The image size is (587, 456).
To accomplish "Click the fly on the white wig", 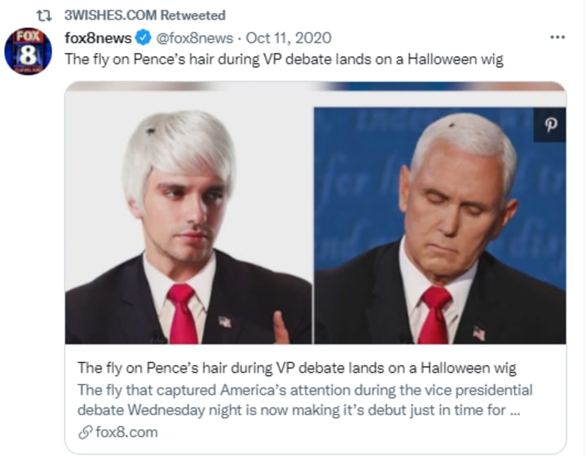I will pos(151,130).
